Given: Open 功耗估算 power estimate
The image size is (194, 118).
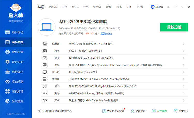Looking at the screenshot, I should click(138, 111).
